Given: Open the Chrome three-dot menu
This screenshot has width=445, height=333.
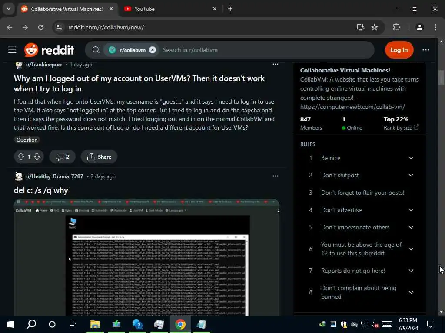Looking at the screenshot, I should pyautogui.click(x=435, y=27).
